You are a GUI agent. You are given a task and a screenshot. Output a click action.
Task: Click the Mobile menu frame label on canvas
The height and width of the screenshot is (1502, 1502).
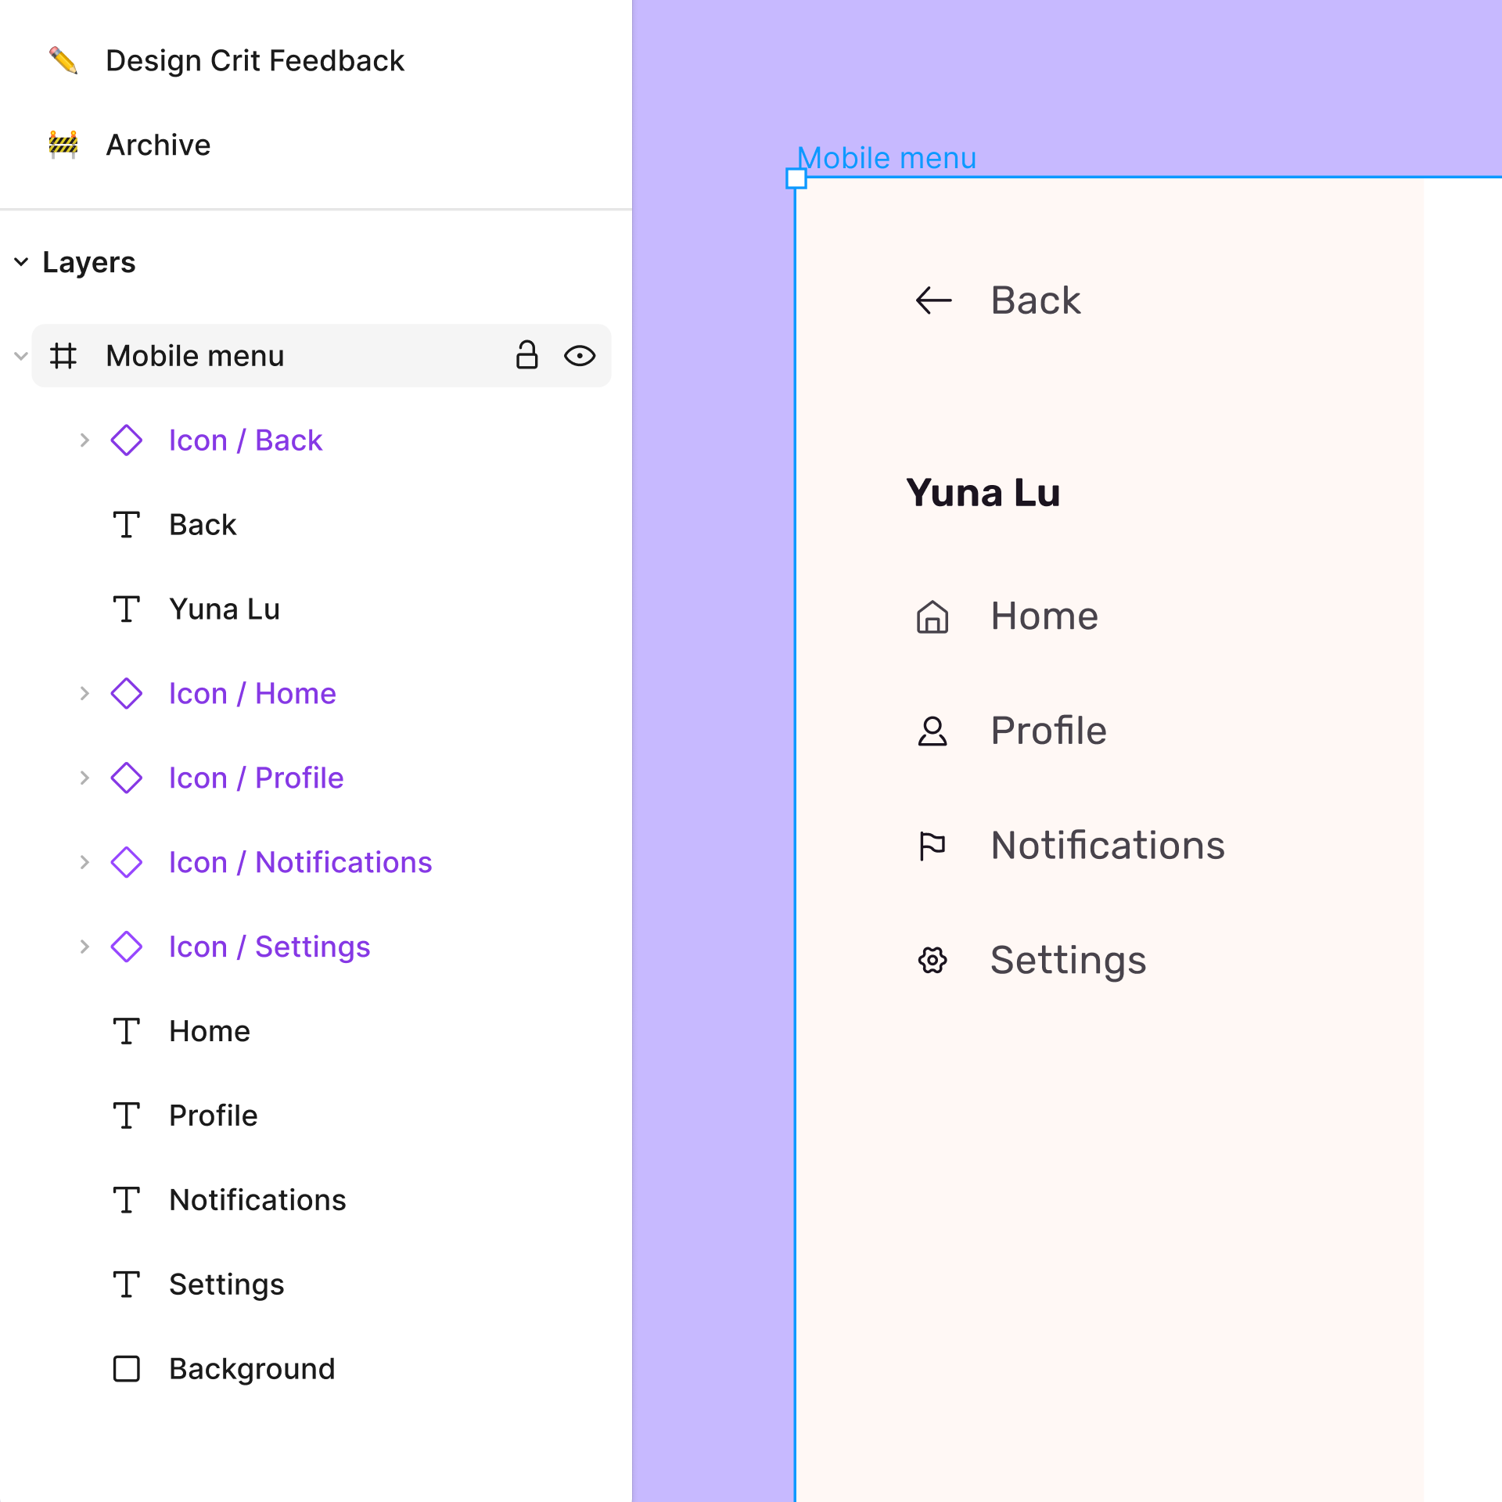click(x=887, y=158)
